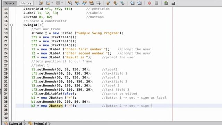This screenshot has height=125, width=222.
Task: Click the second Swing1d constructor breadcrumb
Action: click(38, 123)
